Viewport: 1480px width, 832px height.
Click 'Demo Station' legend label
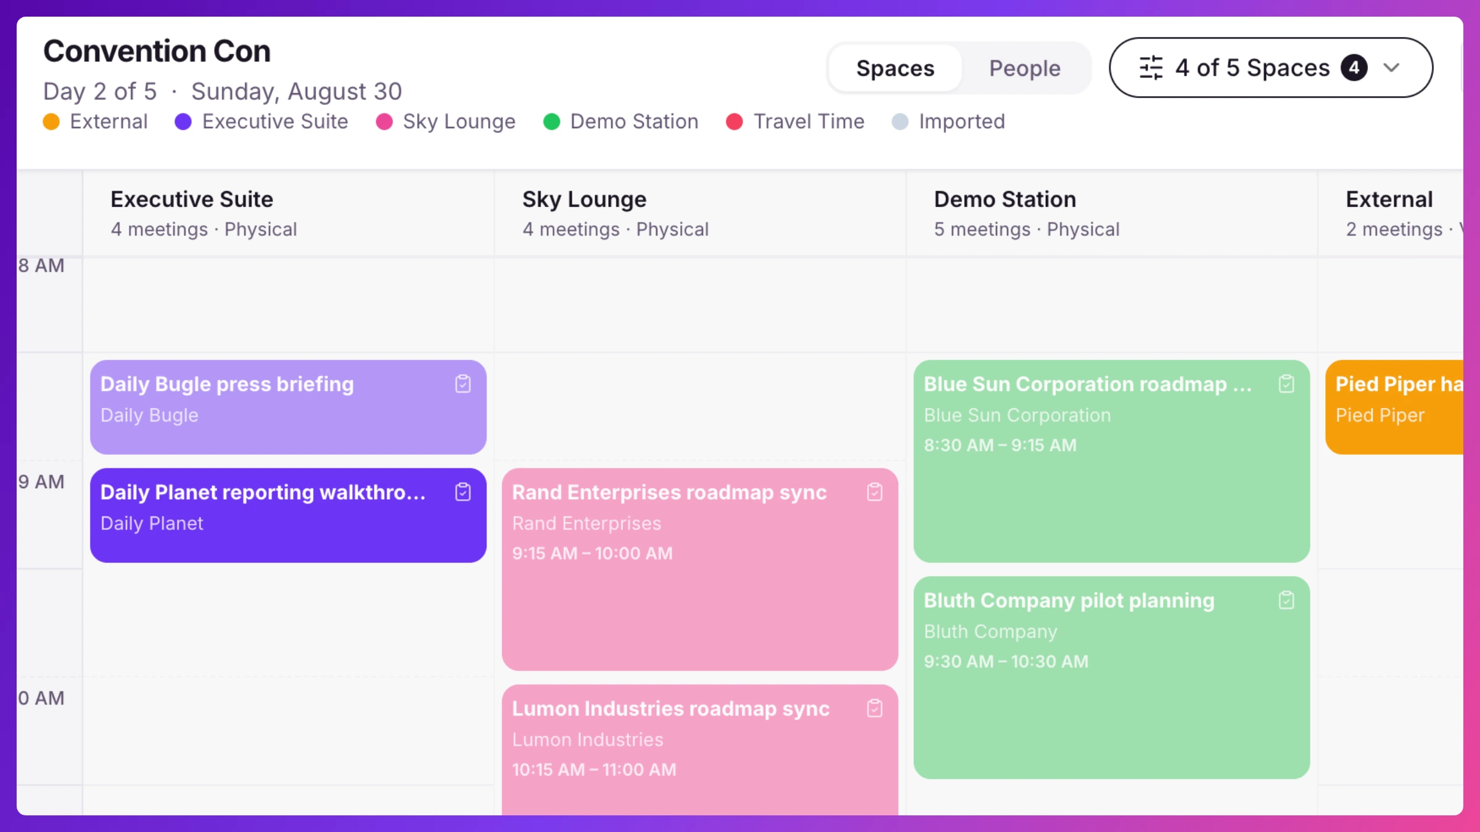click(x=635, y=121)
